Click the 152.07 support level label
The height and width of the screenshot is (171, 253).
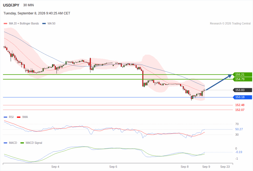coord(240,110)
